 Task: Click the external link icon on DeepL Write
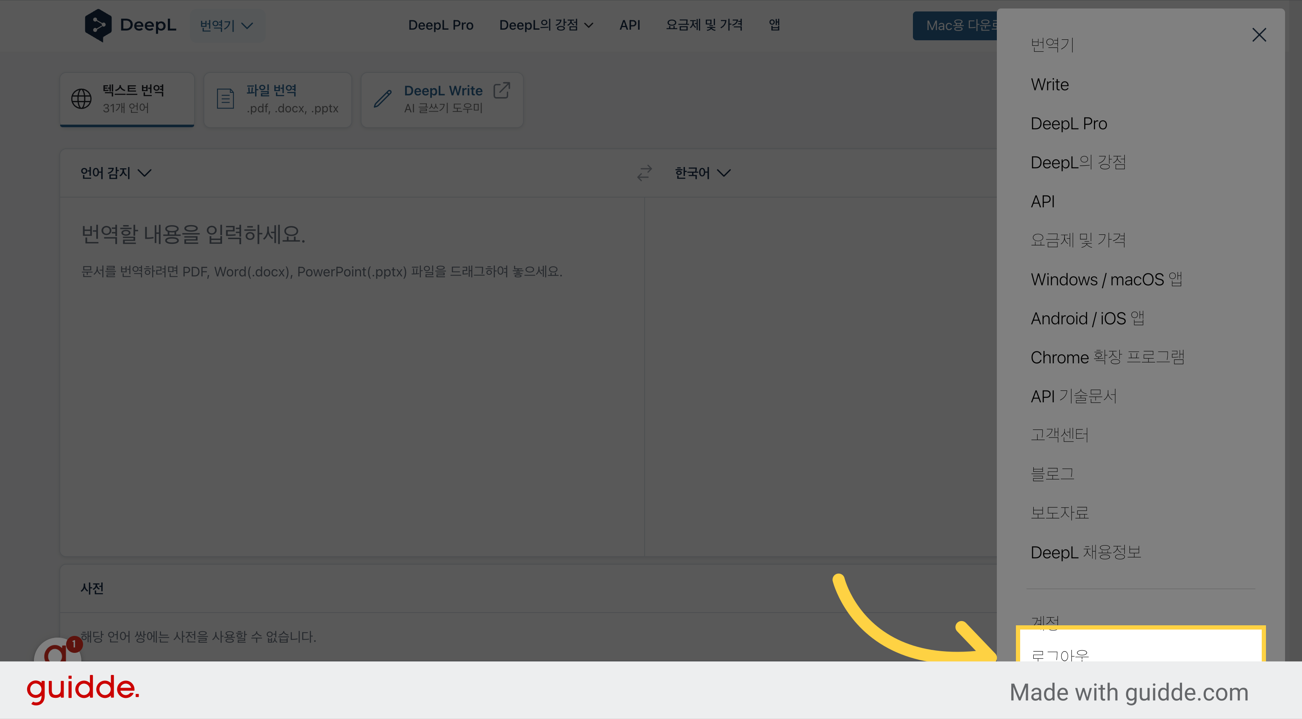tap(501, 90)
